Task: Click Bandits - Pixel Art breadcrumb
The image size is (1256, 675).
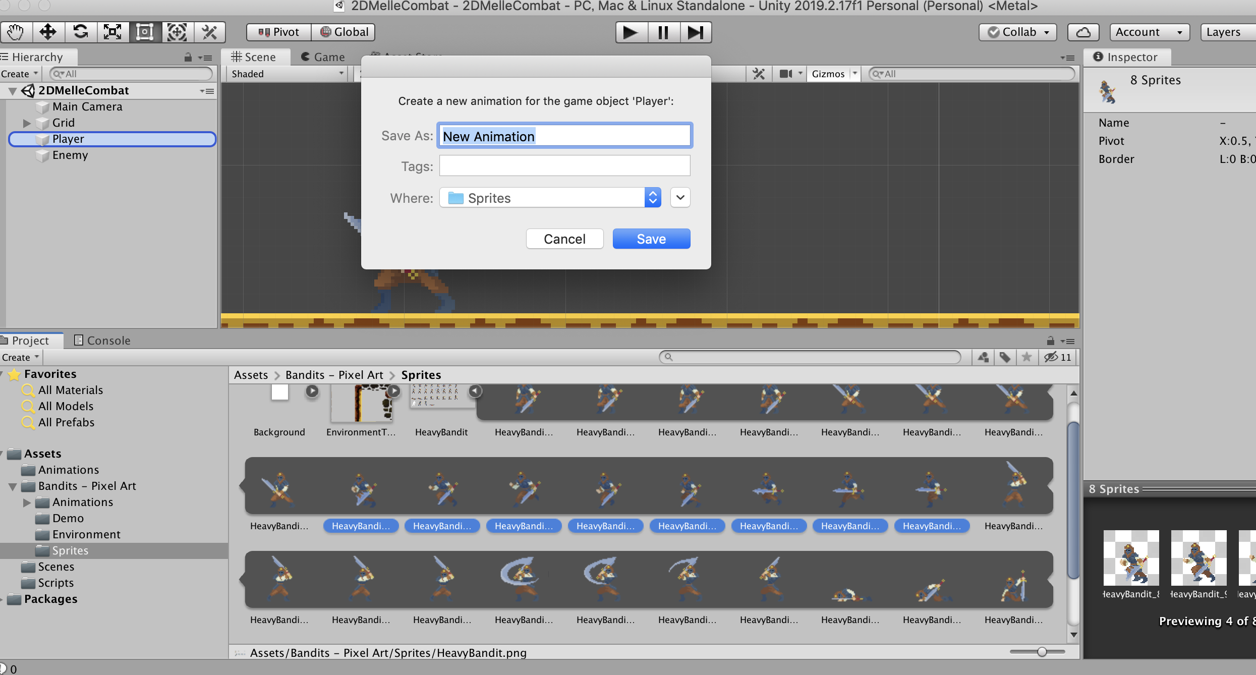Action: tap(334, 375)
